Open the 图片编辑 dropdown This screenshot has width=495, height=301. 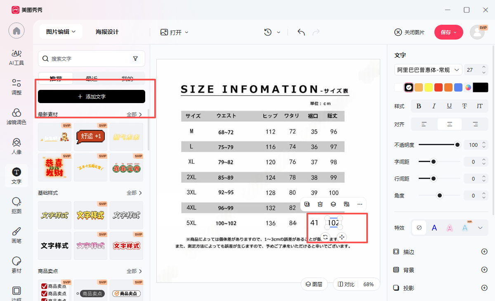pos(61,32)
